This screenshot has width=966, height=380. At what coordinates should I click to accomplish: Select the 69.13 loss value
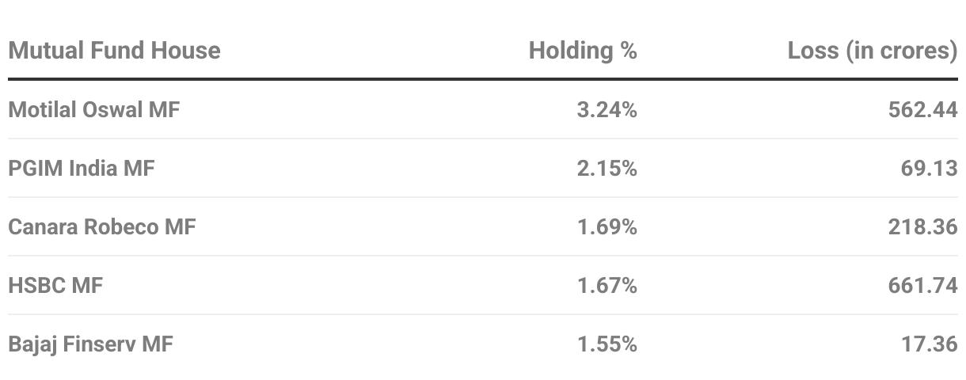click(x=930, y=168)
